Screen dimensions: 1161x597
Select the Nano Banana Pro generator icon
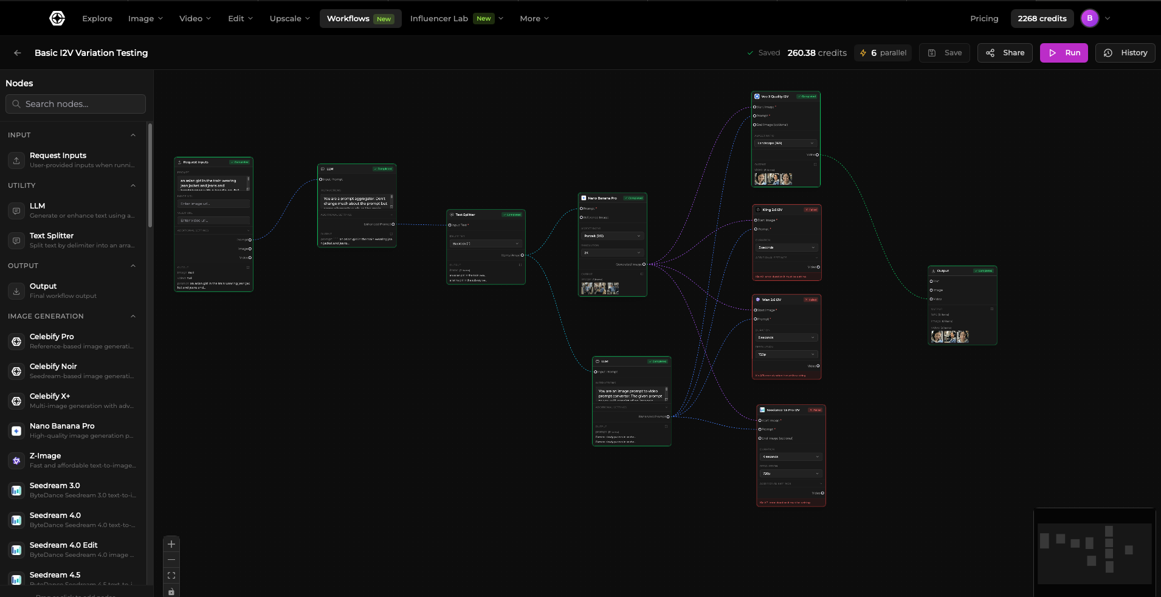(16, 430)
